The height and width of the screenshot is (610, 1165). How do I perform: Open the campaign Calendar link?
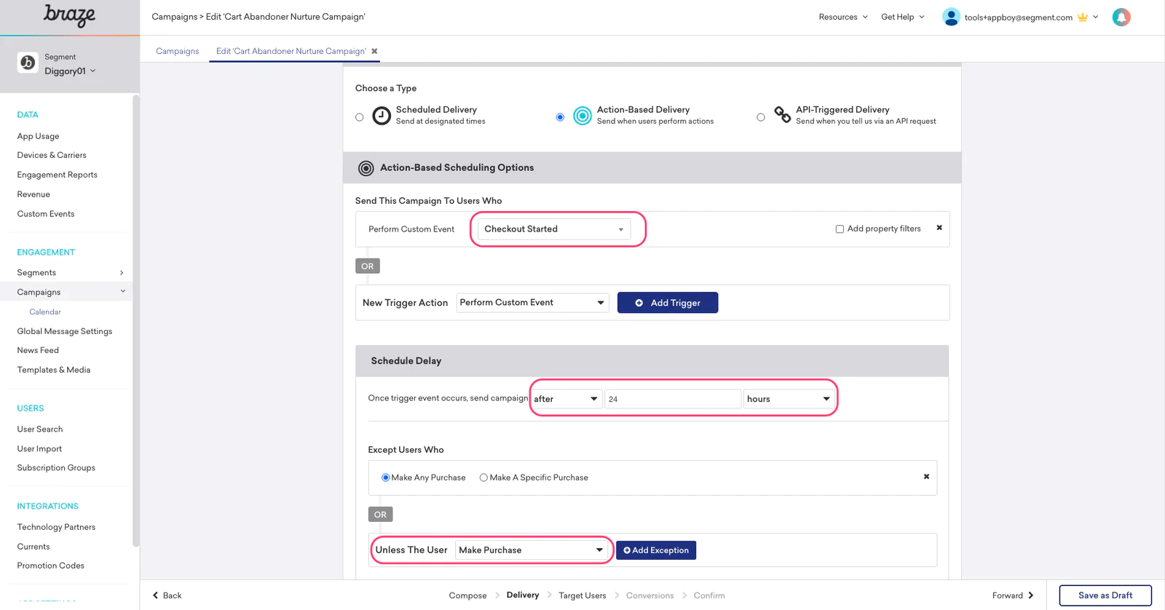[x=45, y=312]
